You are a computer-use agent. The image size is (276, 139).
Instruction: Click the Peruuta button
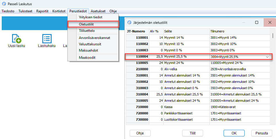(262, 133)
